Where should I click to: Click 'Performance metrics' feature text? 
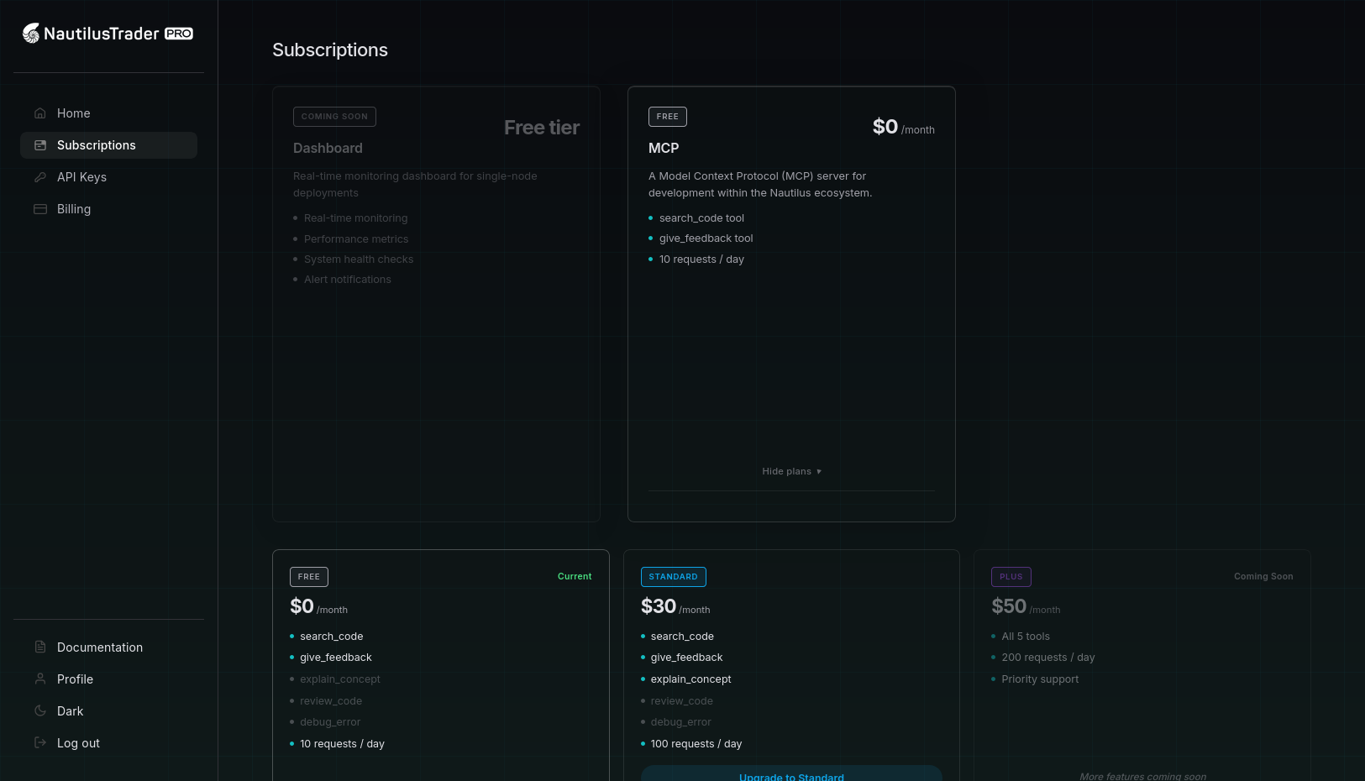click(x=356, y=239)
